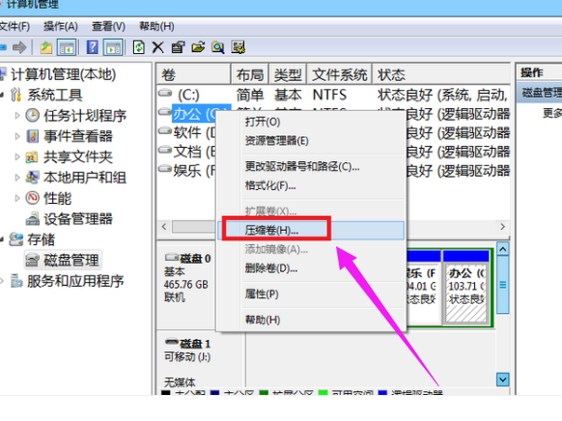Expand the 共享文件夹 tree node
This screenshot has height=421, width=562.
(x=17, y=157)
